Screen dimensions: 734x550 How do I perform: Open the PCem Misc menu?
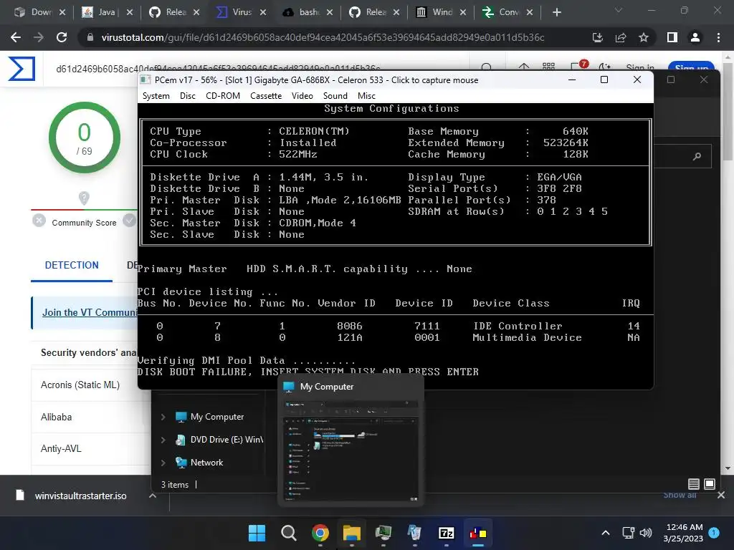366,96
